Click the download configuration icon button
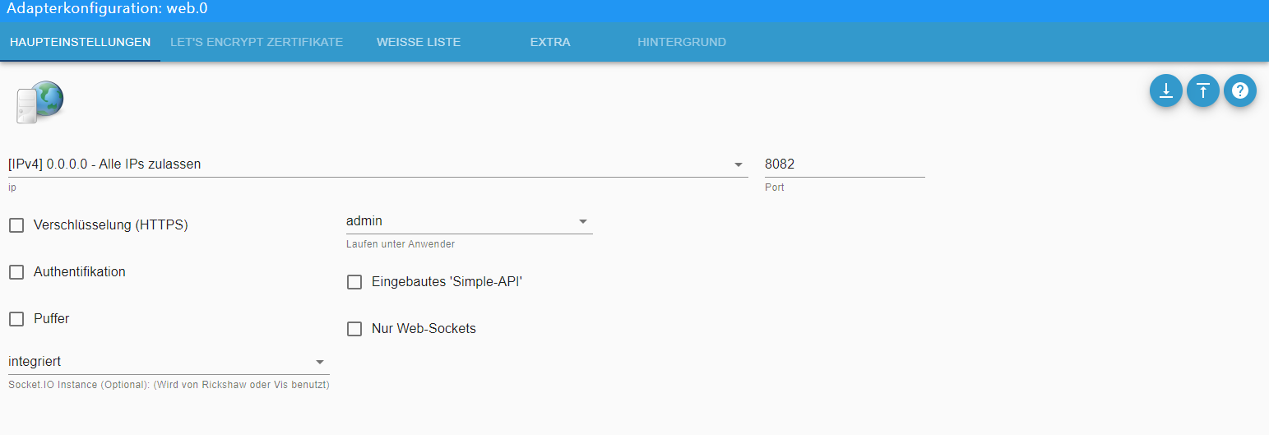 point(1165,90)
